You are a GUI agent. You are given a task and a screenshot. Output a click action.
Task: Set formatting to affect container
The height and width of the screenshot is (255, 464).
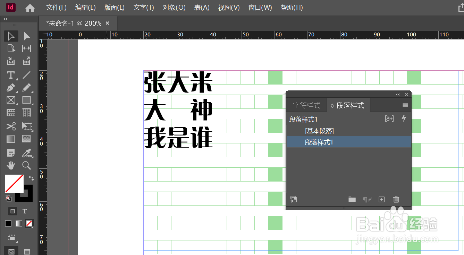[x=13, y=211]
